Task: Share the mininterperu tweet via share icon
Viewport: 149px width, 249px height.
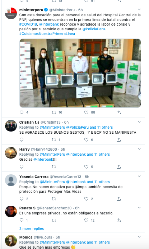Action: (x=118, y=112)
